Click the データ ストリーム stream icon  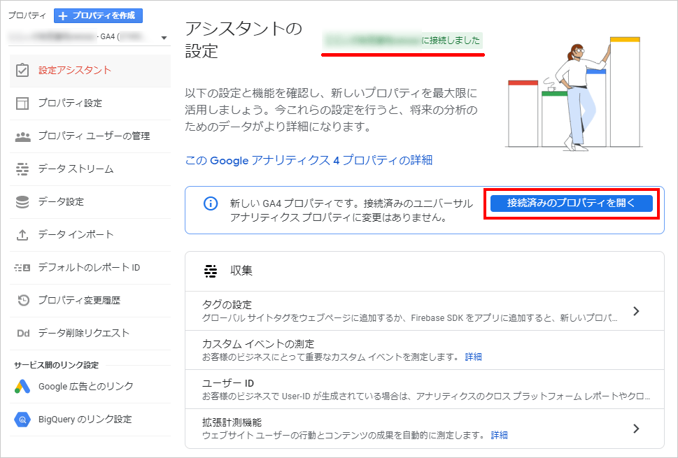tap(22, 169)
